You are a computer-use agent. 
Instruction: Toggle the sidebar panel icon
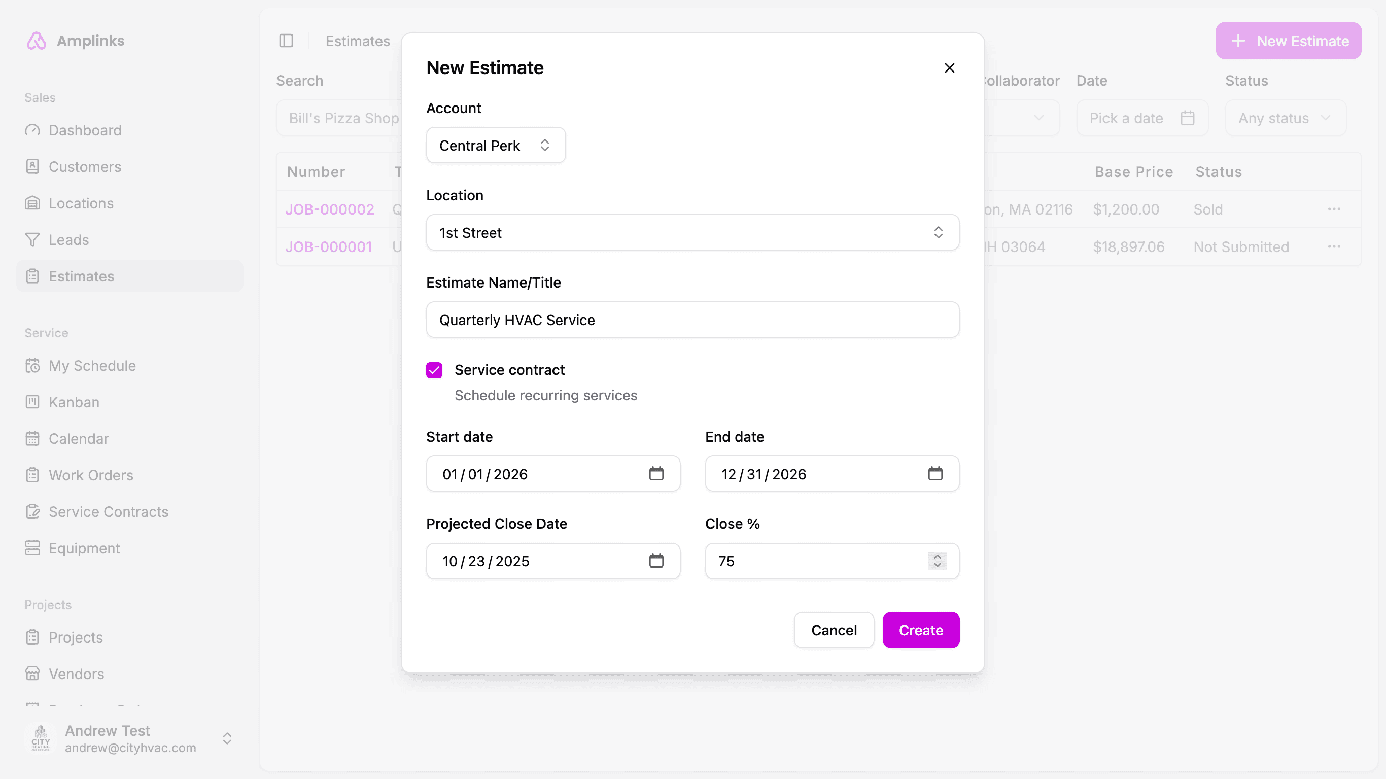click(286, 41)
